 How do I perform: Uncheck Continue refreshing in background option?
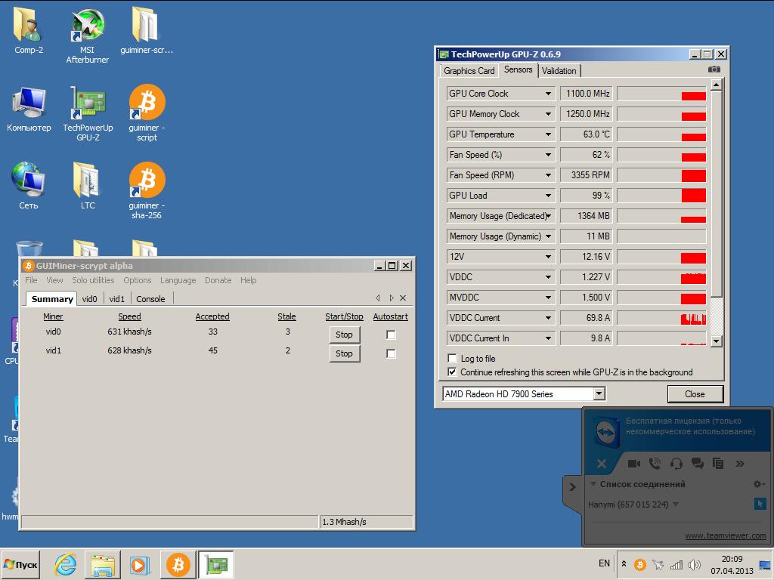(452, 372)
